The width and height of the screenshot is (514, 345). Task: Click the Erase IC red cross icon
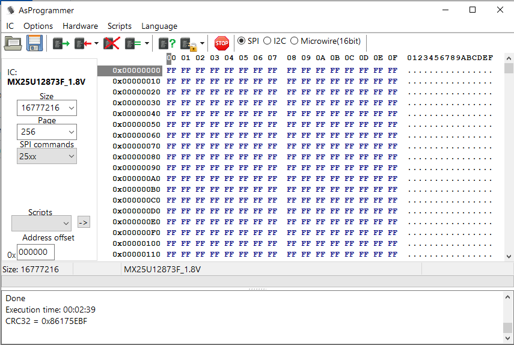(x=112, y=43)
